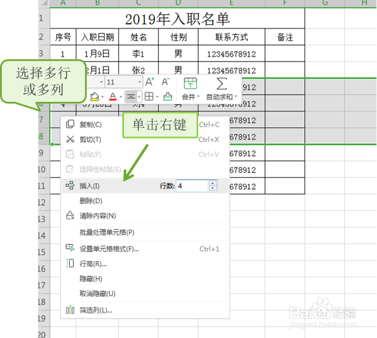Image resolution: width=377 pixels, height=338 pixels.
Task: Choose 粘贴(P) in the context menu
Action: pos(145,154)
